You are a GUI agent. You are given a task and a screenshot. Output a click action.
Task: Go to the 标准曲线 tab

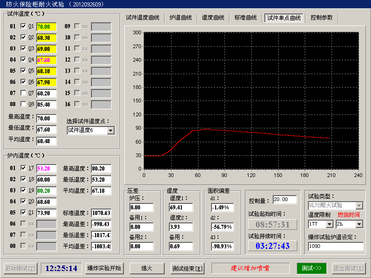(245, 18)
